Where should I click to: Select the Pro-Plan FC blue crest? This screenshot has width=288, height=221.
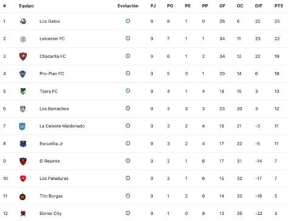point(22,74)
